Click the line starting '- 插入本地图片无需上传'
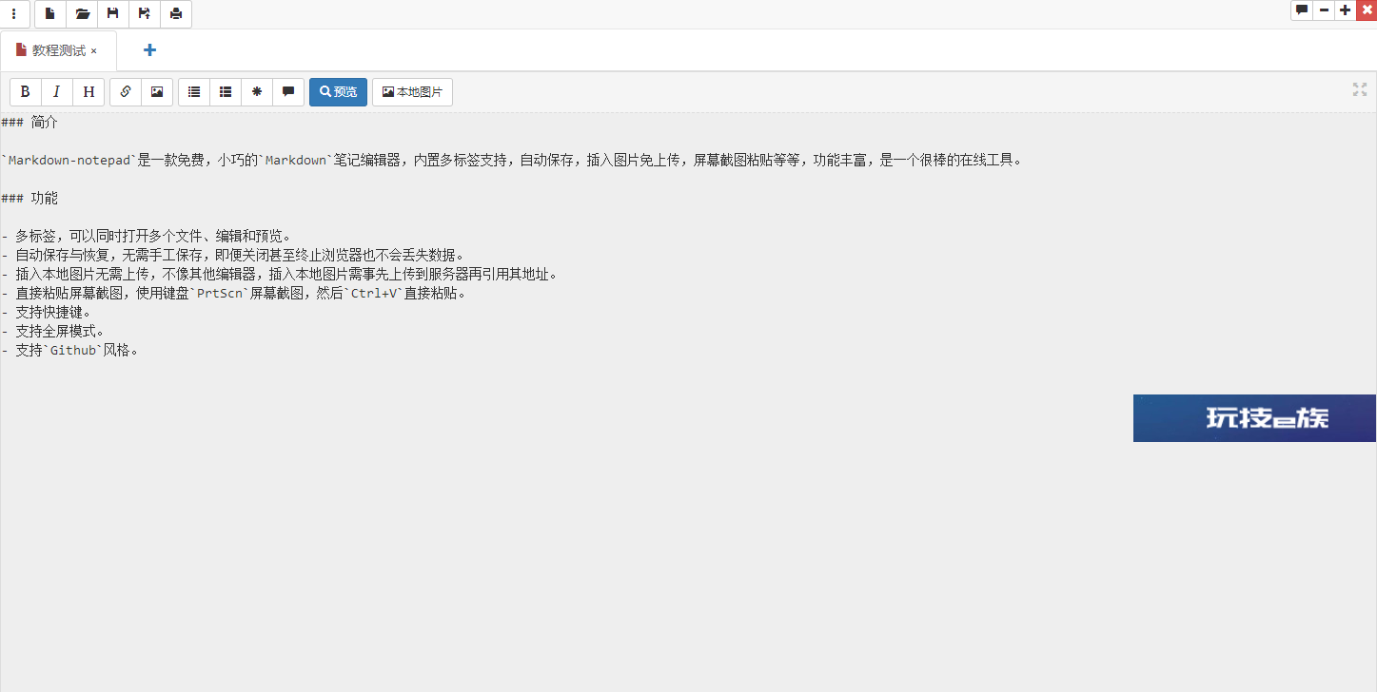Viewport: 1377px width, 692px height. [280, 275]
